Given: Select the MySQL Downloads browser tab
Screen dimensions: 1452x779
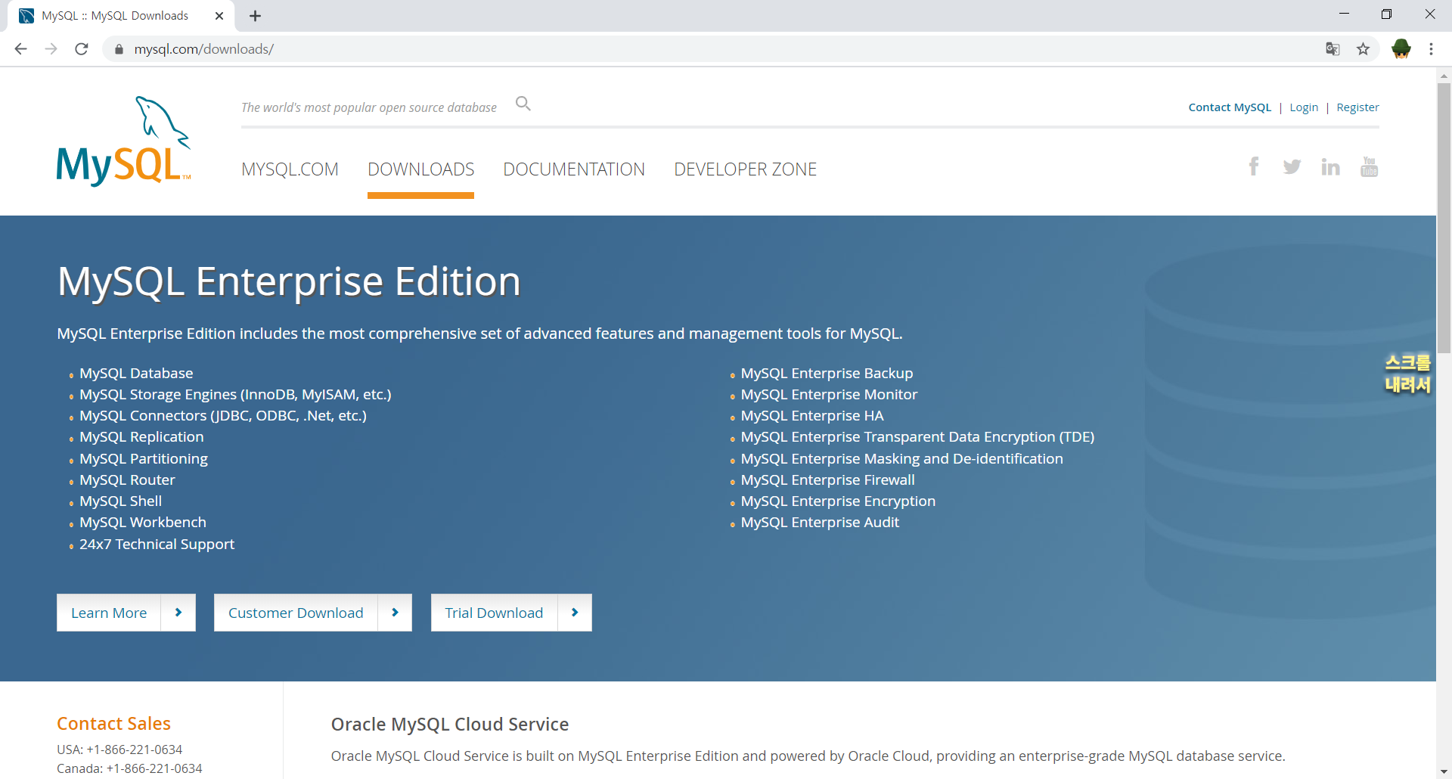Looking at the screenshot, I should pyautogui.click(x=121, y=16).
